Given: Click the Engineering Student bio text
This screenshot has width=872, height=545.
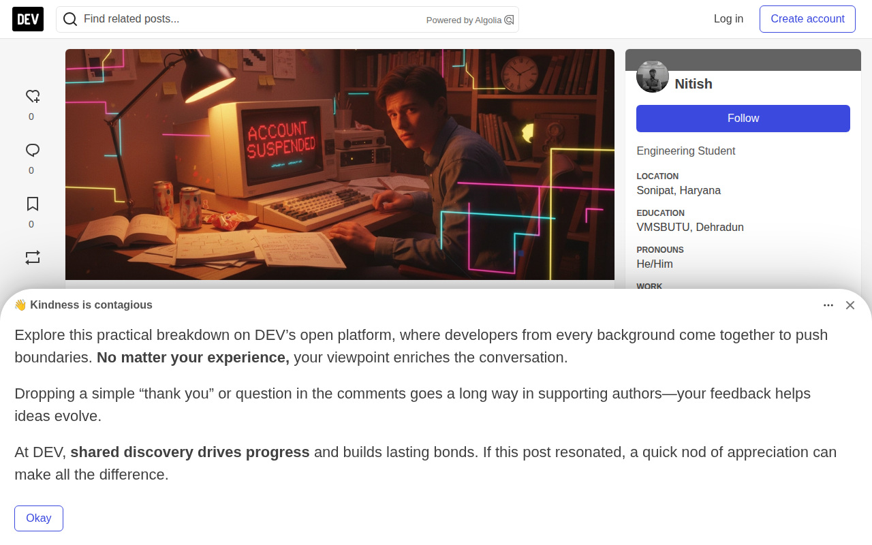Looking at the screenshot, I should coord(685,151).
